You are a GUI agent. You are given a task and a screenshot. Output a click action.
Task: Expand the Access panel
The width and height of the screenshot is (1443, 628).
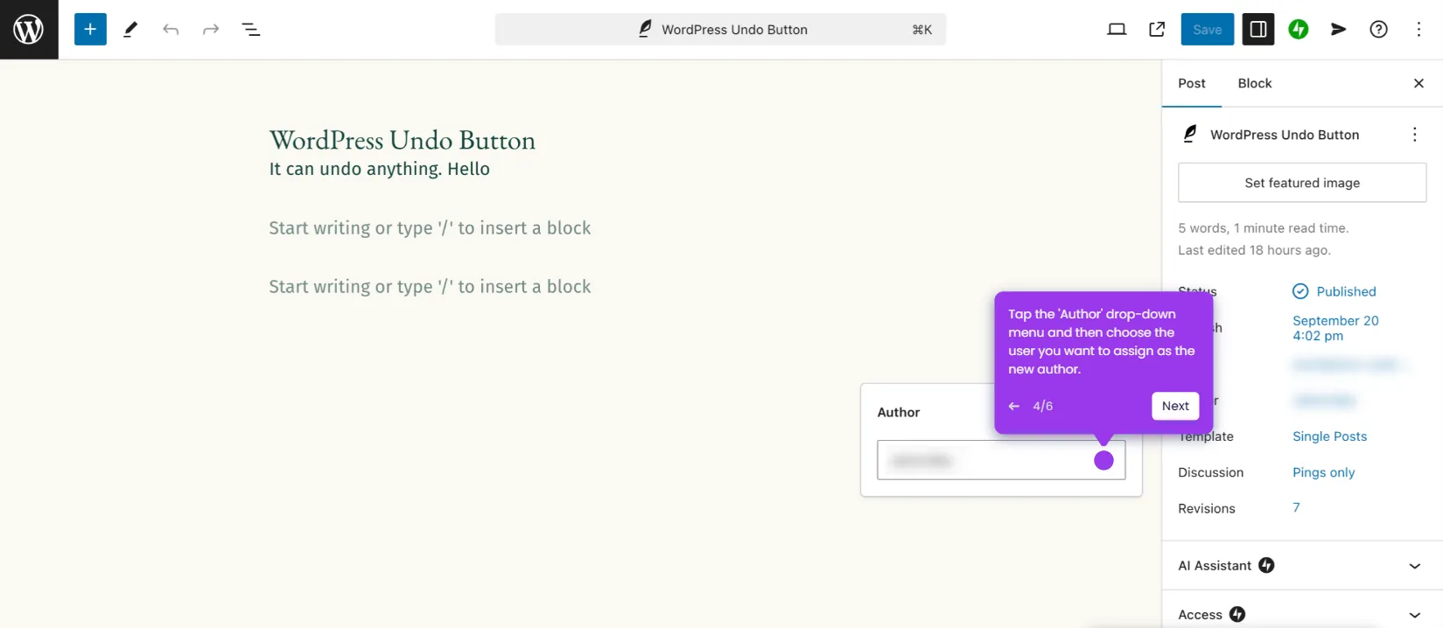pos(1302,614)
